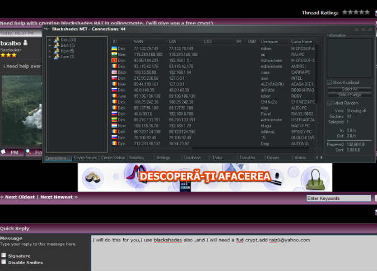Follow the Next Oldest link
The width and height of the screenshot is (377, 271).
pos(20,197)
